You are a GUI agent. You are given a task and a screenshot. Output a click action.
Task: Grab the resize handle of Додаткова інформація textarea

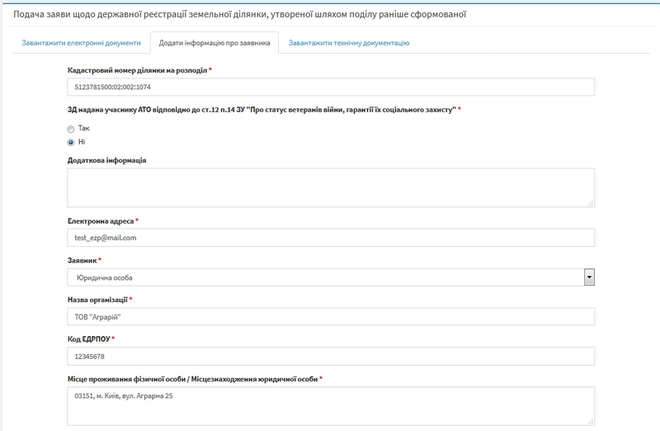click(591, 202)
